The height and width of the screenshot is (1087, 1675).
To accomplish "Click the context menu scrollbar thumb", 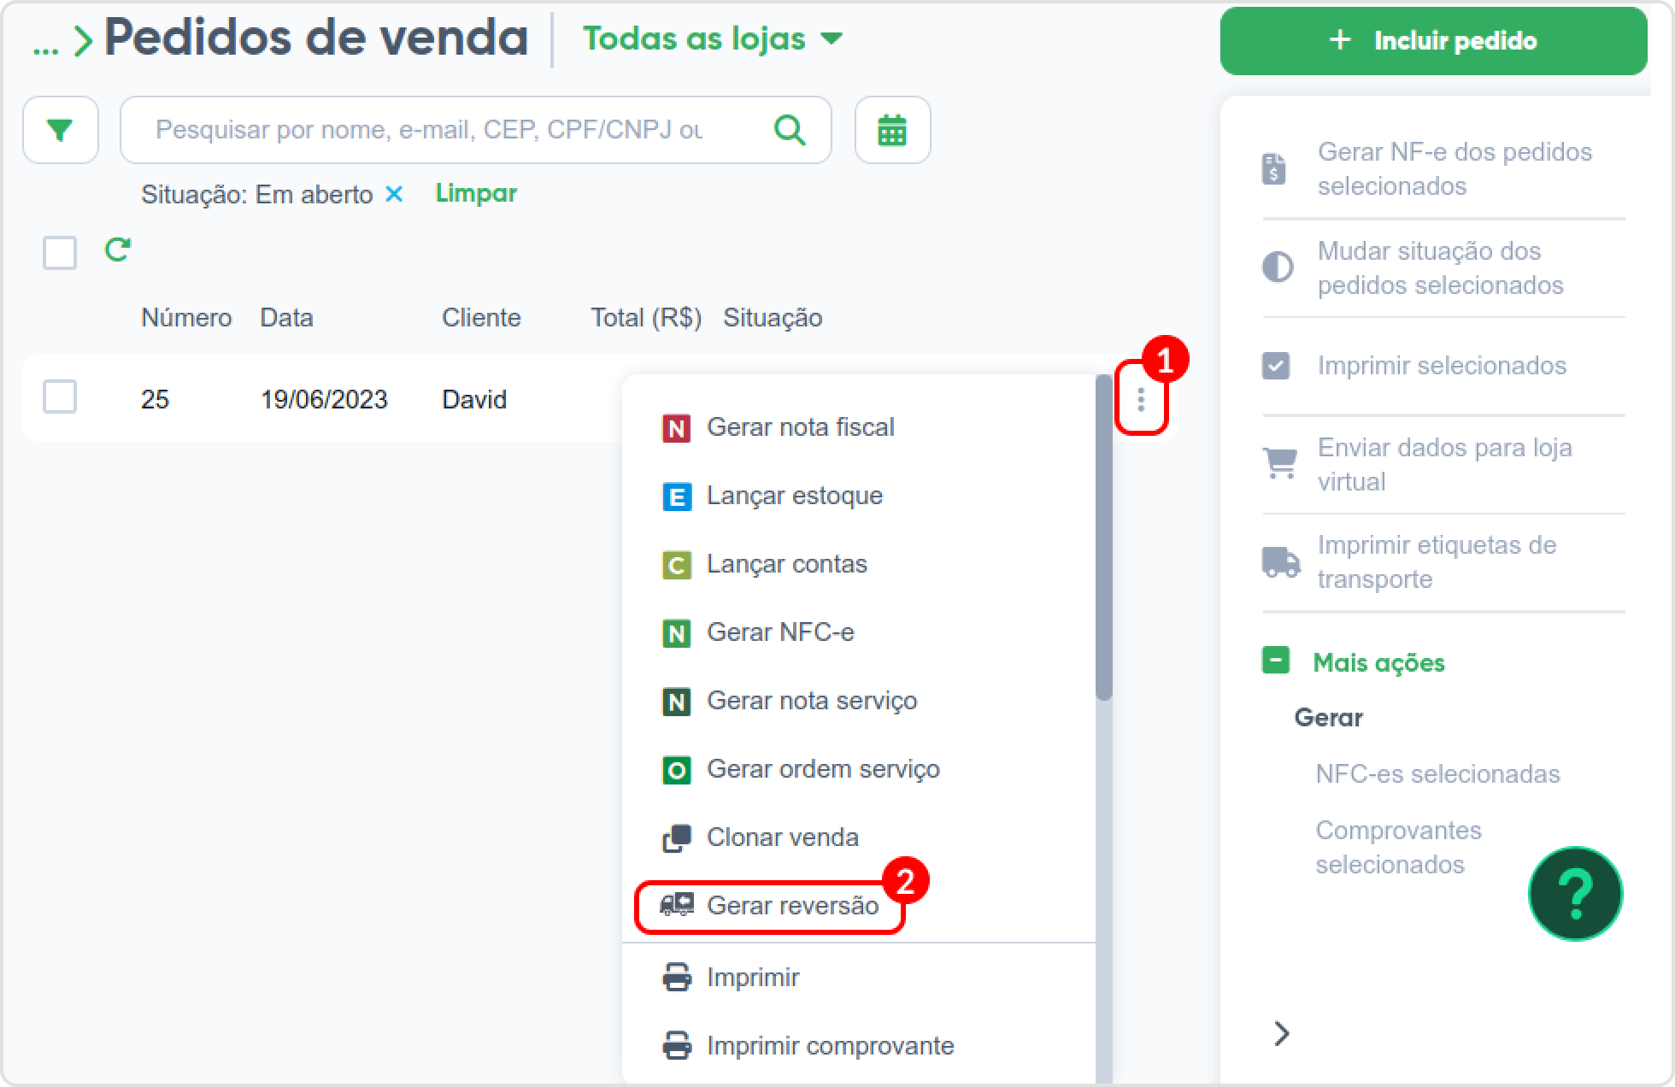I will (1104, 538).
